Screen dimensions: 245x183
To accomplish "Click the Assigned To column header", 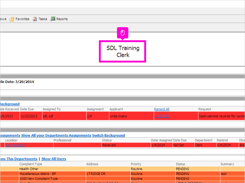I will [x=52, y=109].
